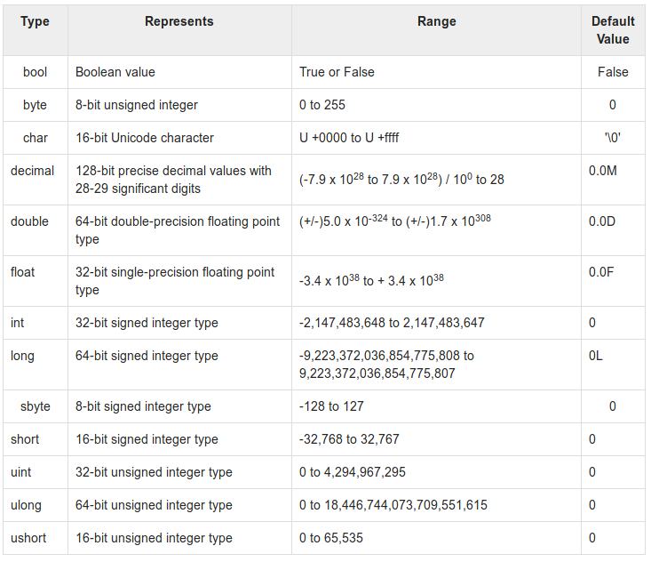
Task: Select the '0 to 255' range cell
Action: coord(322,105)
